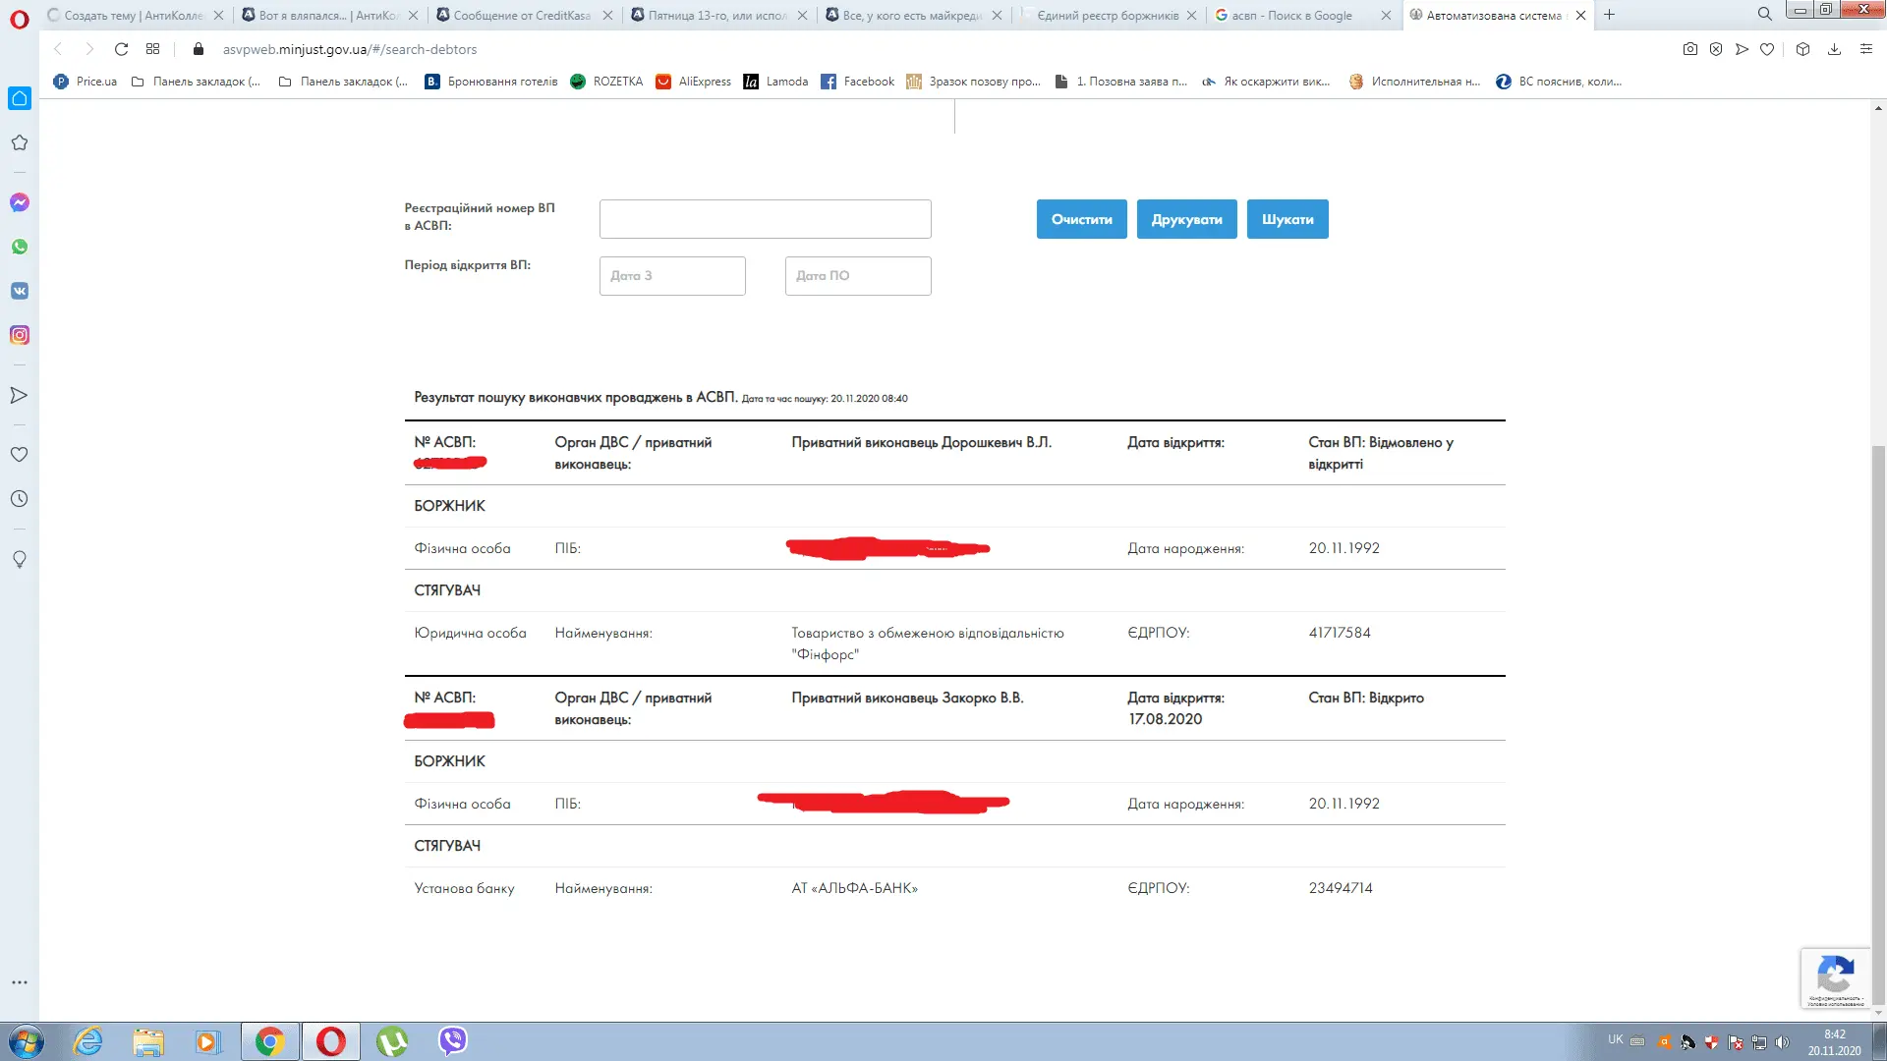Focus the Дата З date field
The width and height of the screenshot is (1887, 1061).
pyautogui.click(x=672, y=276)
